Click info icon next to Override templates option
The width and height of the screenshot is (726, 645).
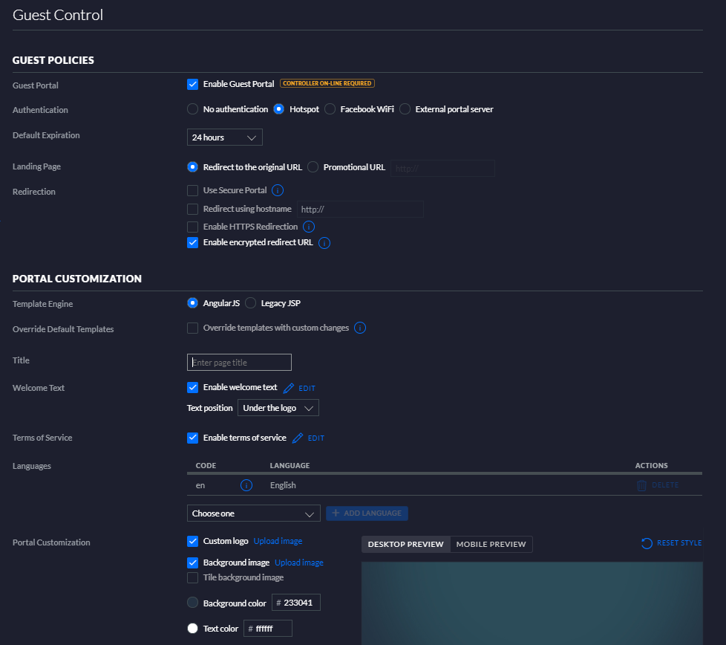[360, 328]
